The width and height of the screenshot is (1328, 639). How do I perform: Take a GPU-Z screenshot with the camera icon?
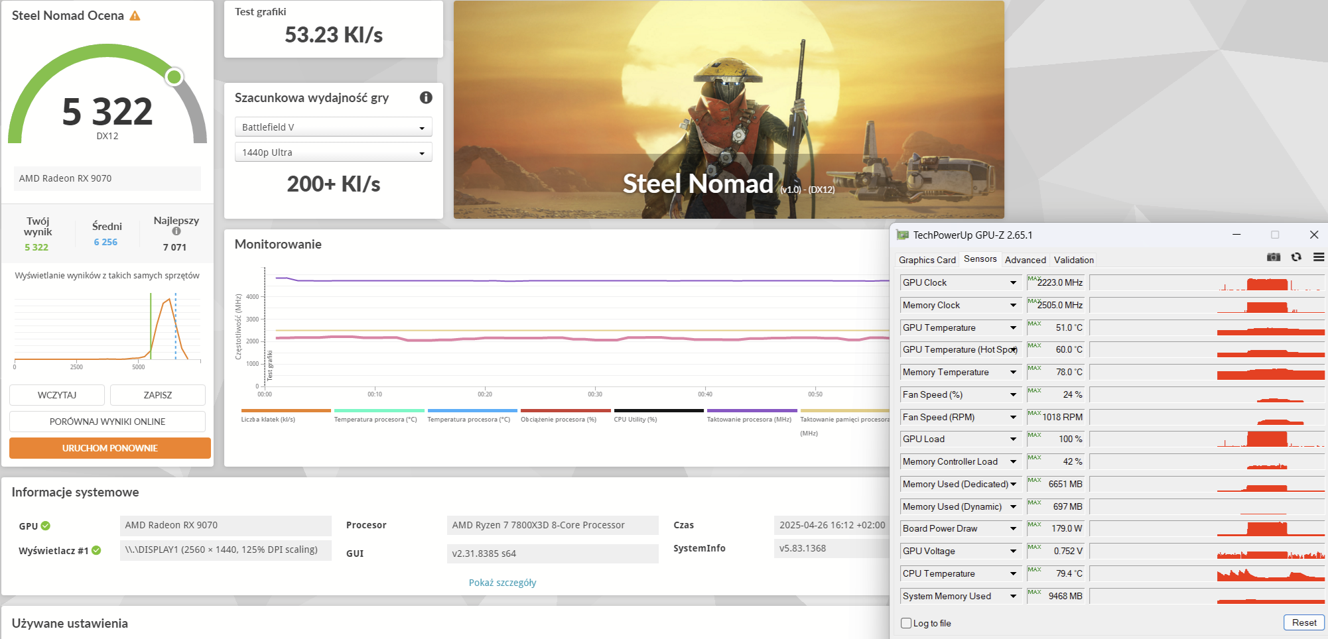[1274, 257]
